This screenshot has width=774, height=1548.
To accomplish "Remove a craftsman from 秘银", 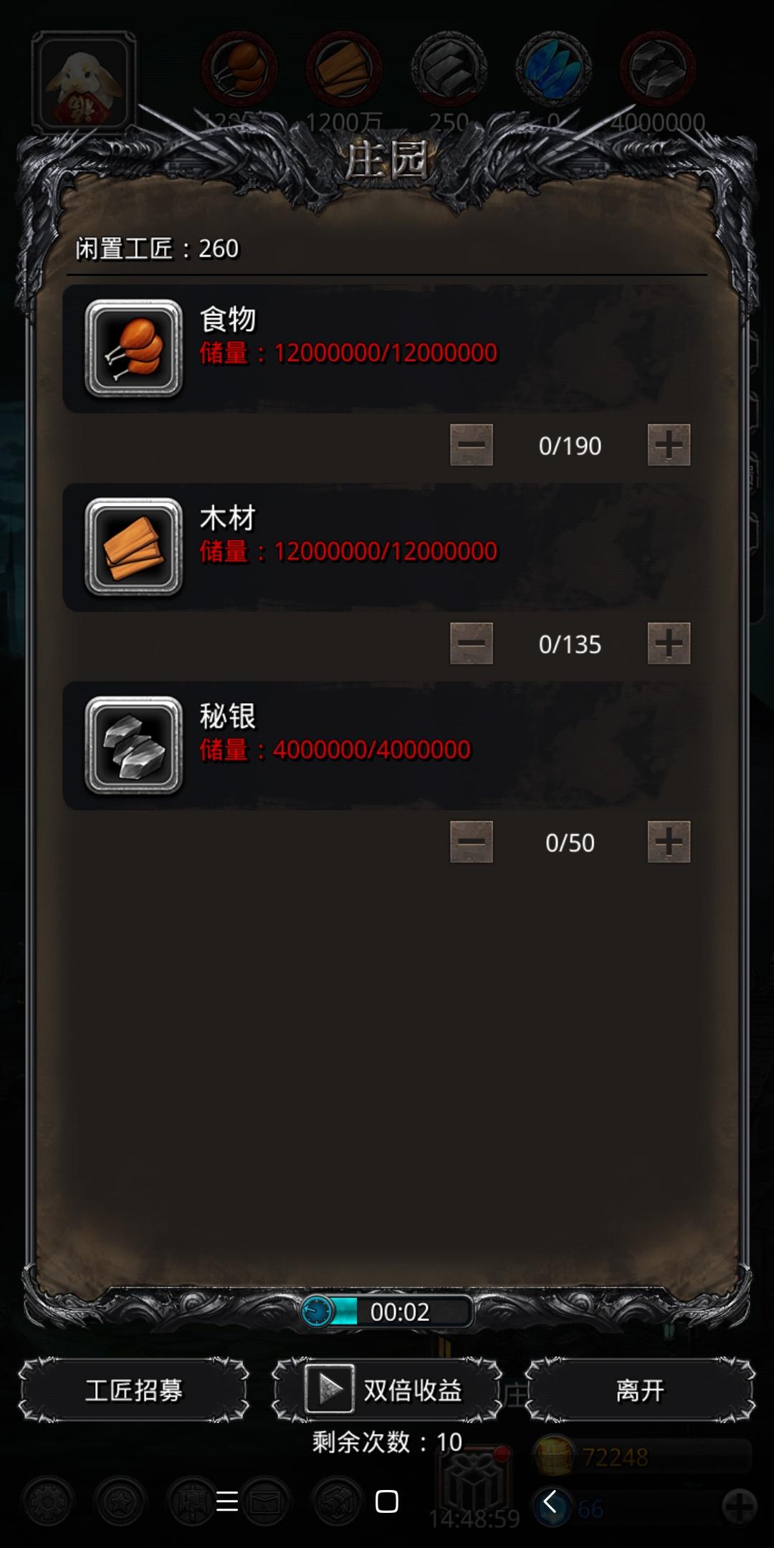I will (472, 842).
